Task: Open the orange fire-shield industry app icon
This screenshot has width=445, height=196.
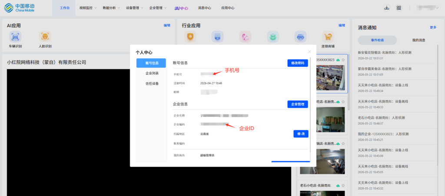Action: pos(190,37)
